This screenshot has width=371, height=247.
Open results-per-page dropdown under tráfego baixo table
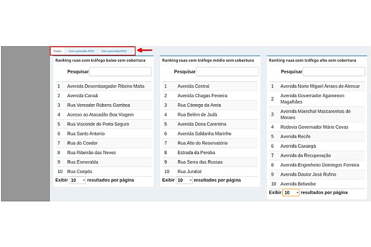[77, 180]
